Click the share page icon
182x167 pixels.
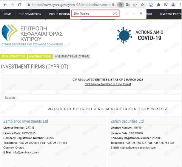pos(135,5)
